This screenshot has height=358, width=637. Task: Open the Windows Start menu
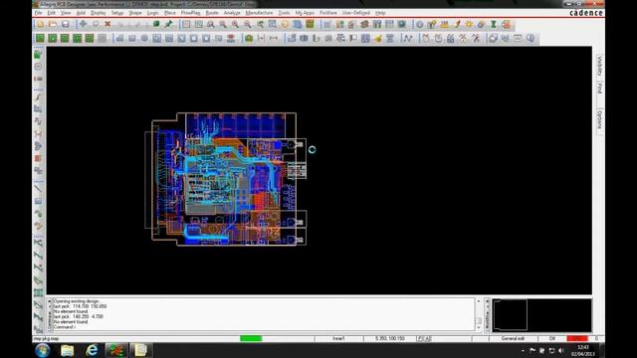(42, 350)
